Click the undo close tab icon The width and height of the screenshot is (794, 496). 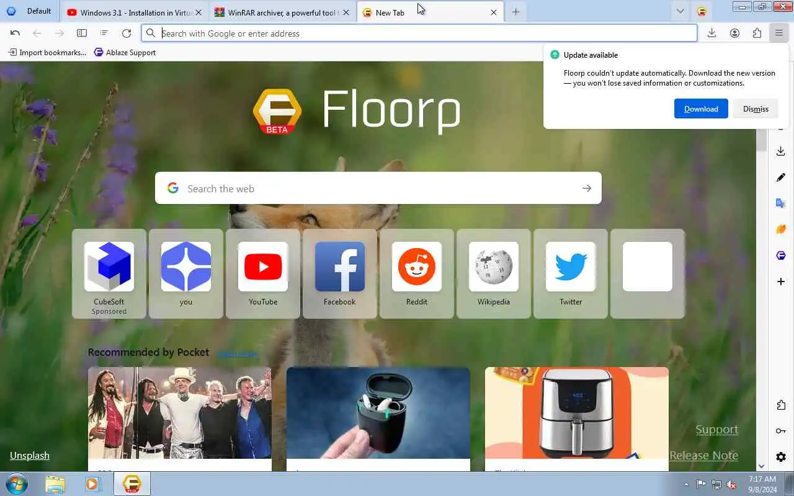(15, 33)
